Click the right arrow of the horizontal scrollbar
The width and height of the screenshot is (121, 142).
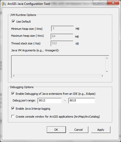pyautogui.click(x=103, y=76)
